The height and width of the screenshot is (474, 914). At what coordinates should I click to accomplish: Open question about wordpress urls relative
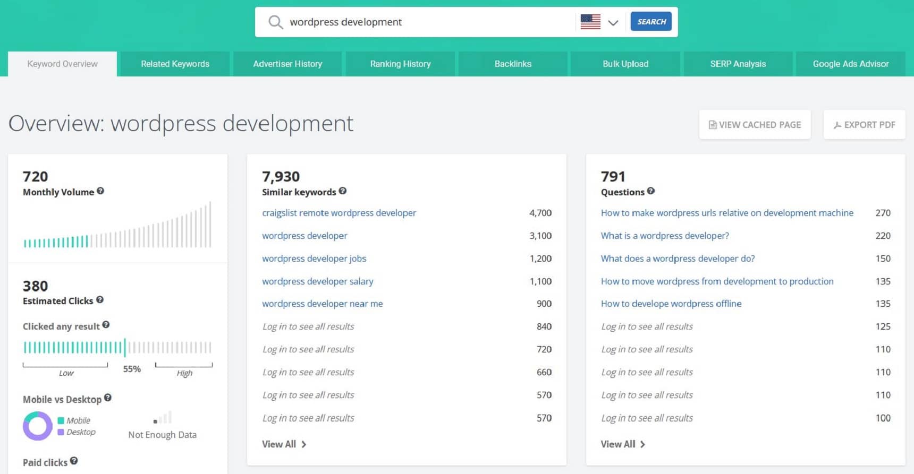coord(727,213)
